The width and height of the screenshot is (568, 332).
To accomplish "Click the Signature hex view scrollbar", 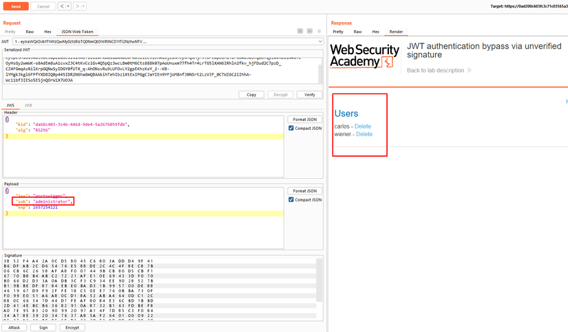I will point(319,280).
